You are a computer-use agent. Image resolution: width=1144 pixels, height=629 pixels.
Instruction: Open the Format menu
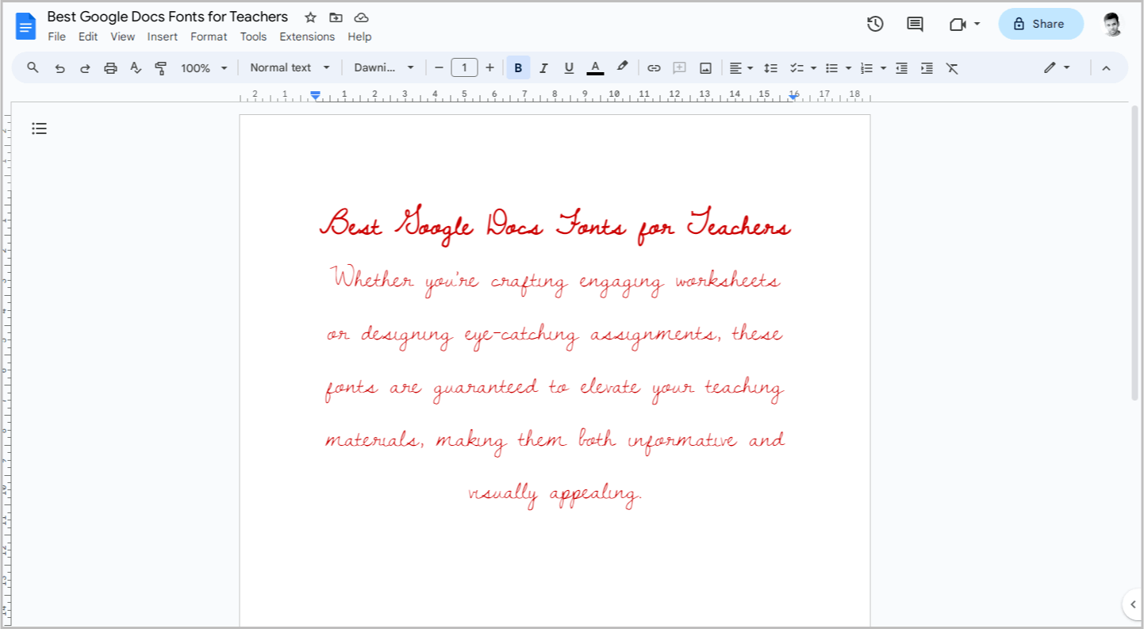[209, 36]
